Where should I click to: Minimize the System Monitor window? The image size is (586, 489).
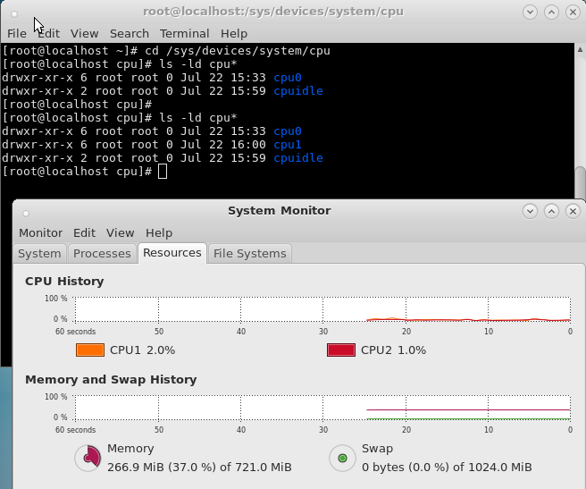530,211
